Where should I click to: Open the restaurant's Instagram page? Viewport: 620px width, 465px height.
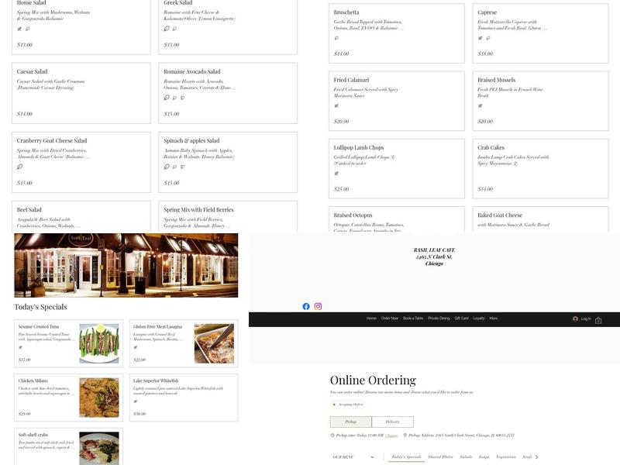click(318, 307)
